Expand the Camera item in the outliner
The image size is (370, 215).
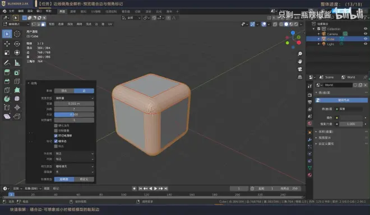point(318,34)
